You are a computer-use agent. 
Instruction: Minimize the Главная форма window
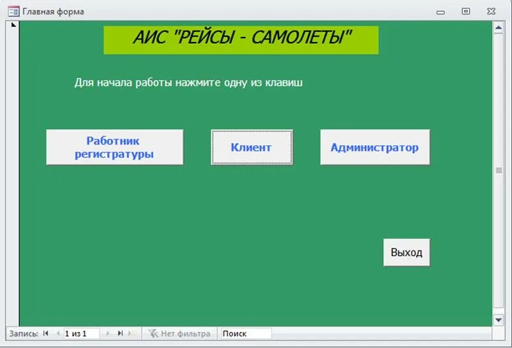(x=440, y=12)
